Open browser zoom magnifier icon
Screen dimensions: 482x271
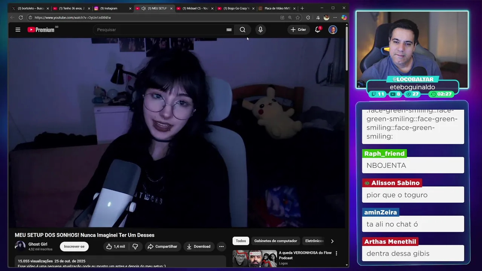(x=290, y=17)
